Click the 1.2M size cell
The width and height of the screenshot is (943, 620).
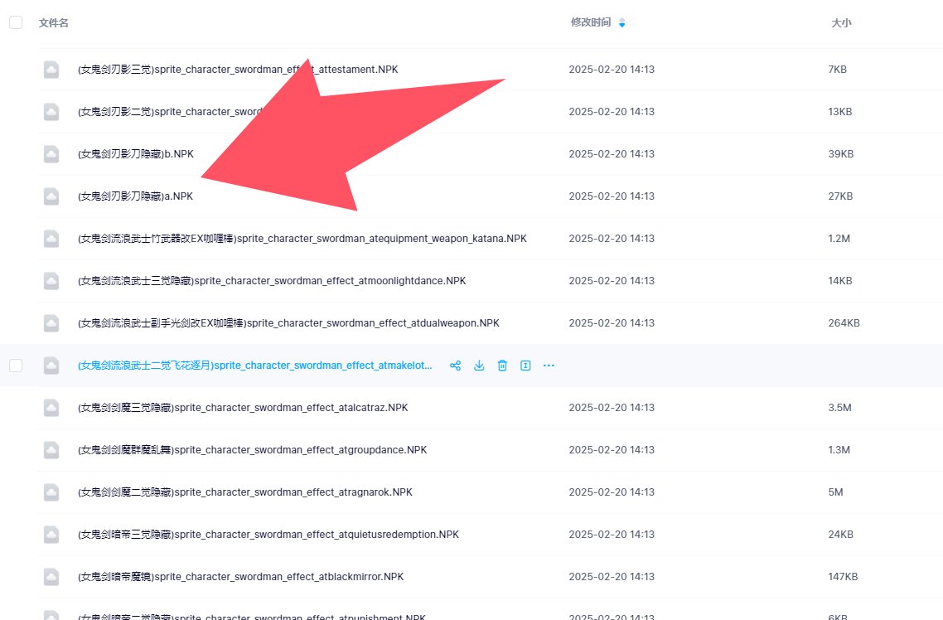click(839, 239)
